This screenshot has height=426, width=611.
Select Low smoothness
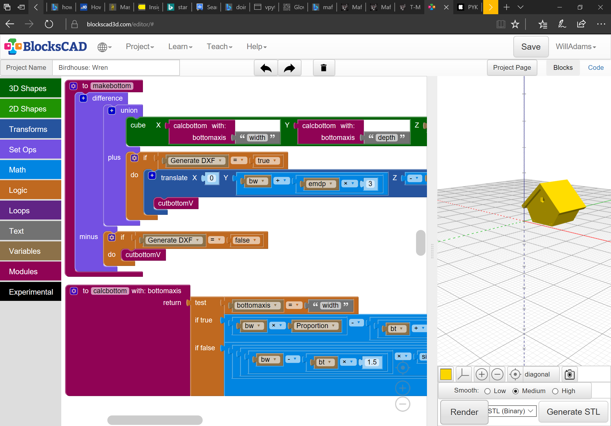(x=487, y=391)
